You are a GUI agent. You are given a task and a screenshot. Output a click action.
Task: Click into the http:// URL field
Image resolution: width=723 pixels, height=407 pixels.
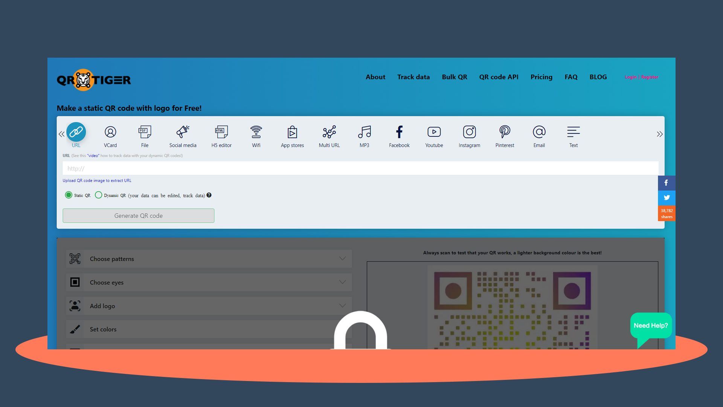click(x=360, y=168)
